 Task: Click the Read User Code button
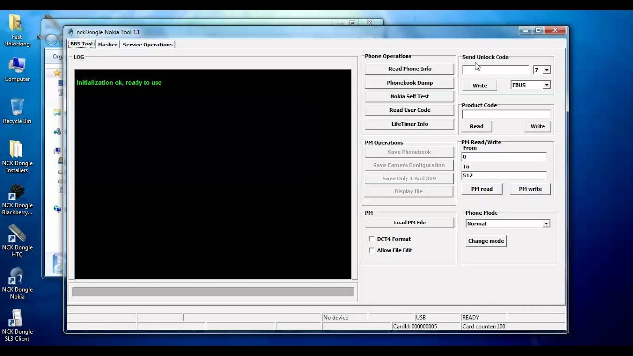(409, 110)
